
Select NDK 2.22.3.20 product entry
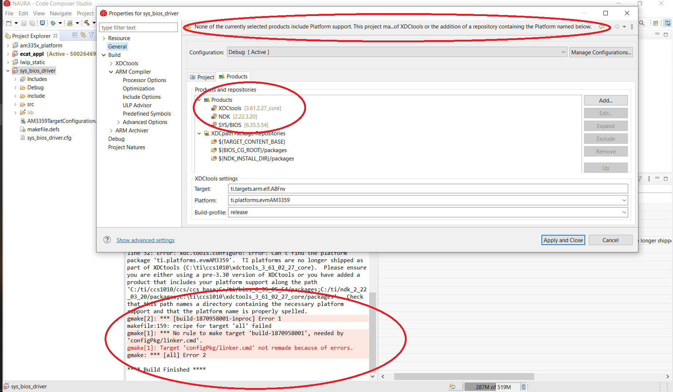click(x=234, y=116)
